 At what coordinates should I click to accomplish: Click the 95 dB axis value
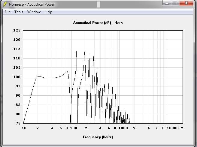(x=18, y=86)
